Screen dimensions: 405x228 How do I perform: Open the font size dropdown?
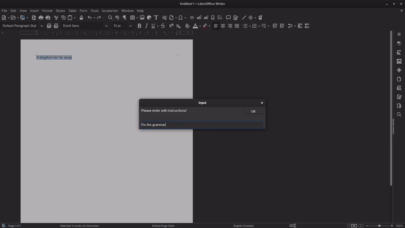click(x=130, y=26)
